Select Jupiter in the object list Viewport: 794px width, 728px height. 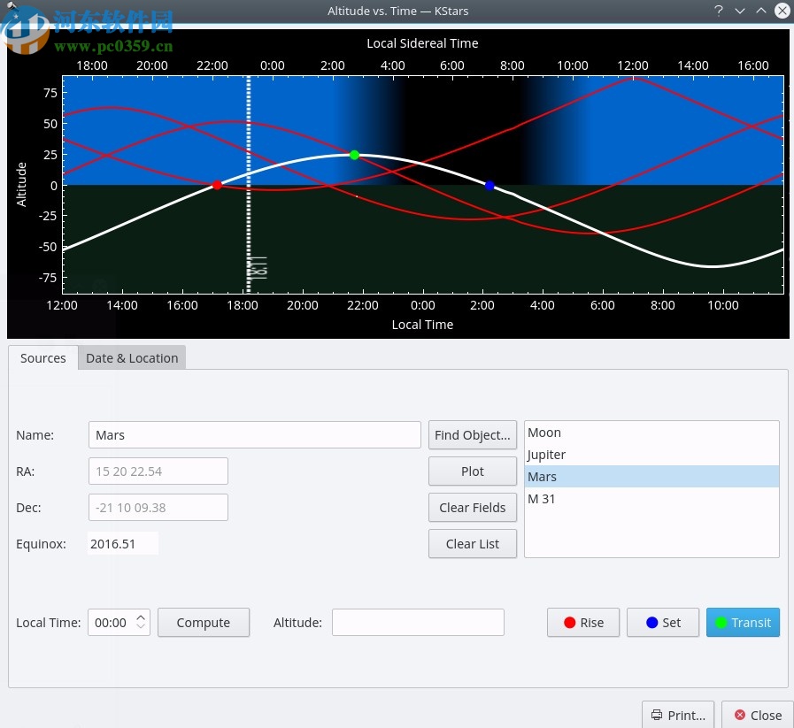(x=546, y=455)
